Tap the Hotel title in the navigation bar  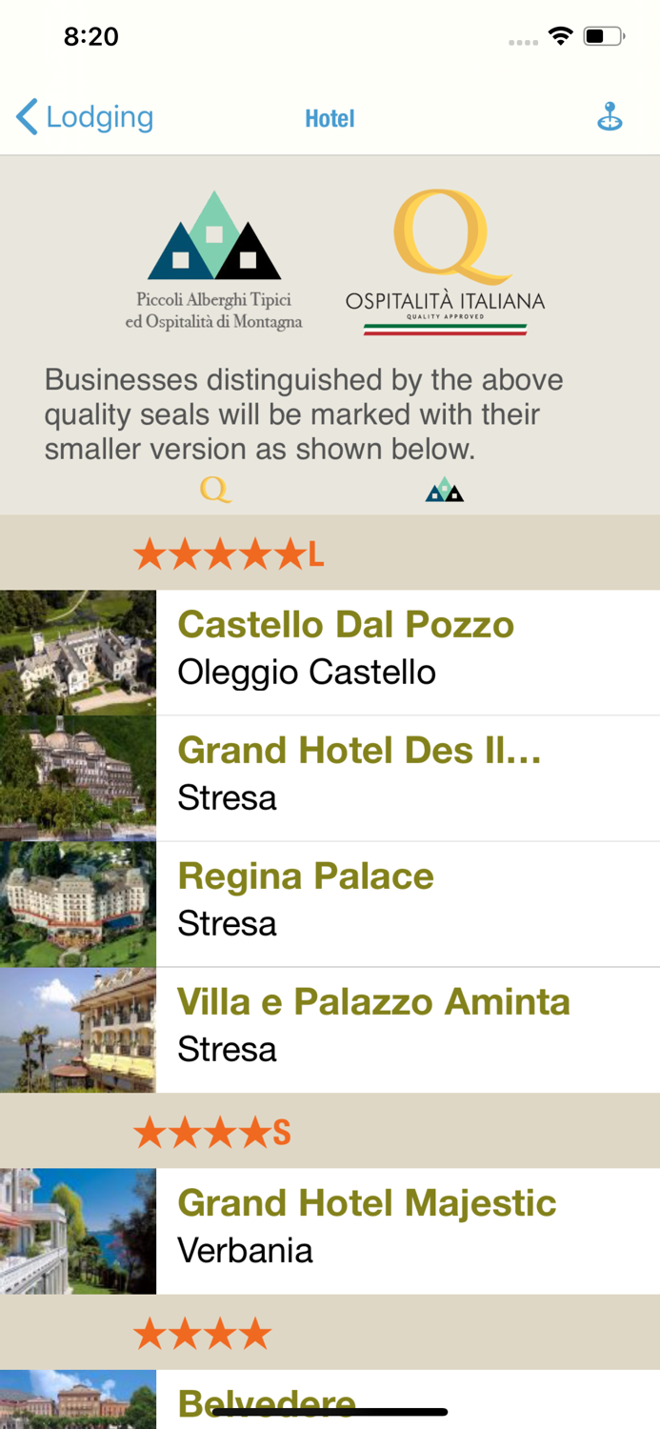[x=330, y=116]
